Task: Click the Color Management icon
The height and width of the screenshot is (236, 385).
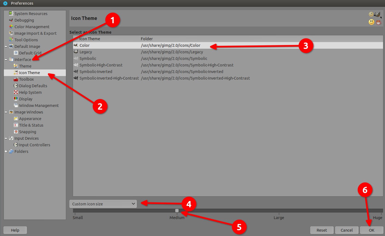Action: click(x=11, y=27)
